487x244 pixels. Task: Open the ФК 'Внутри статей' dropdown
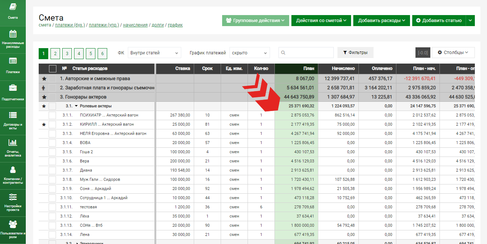(x=154, y=53)
